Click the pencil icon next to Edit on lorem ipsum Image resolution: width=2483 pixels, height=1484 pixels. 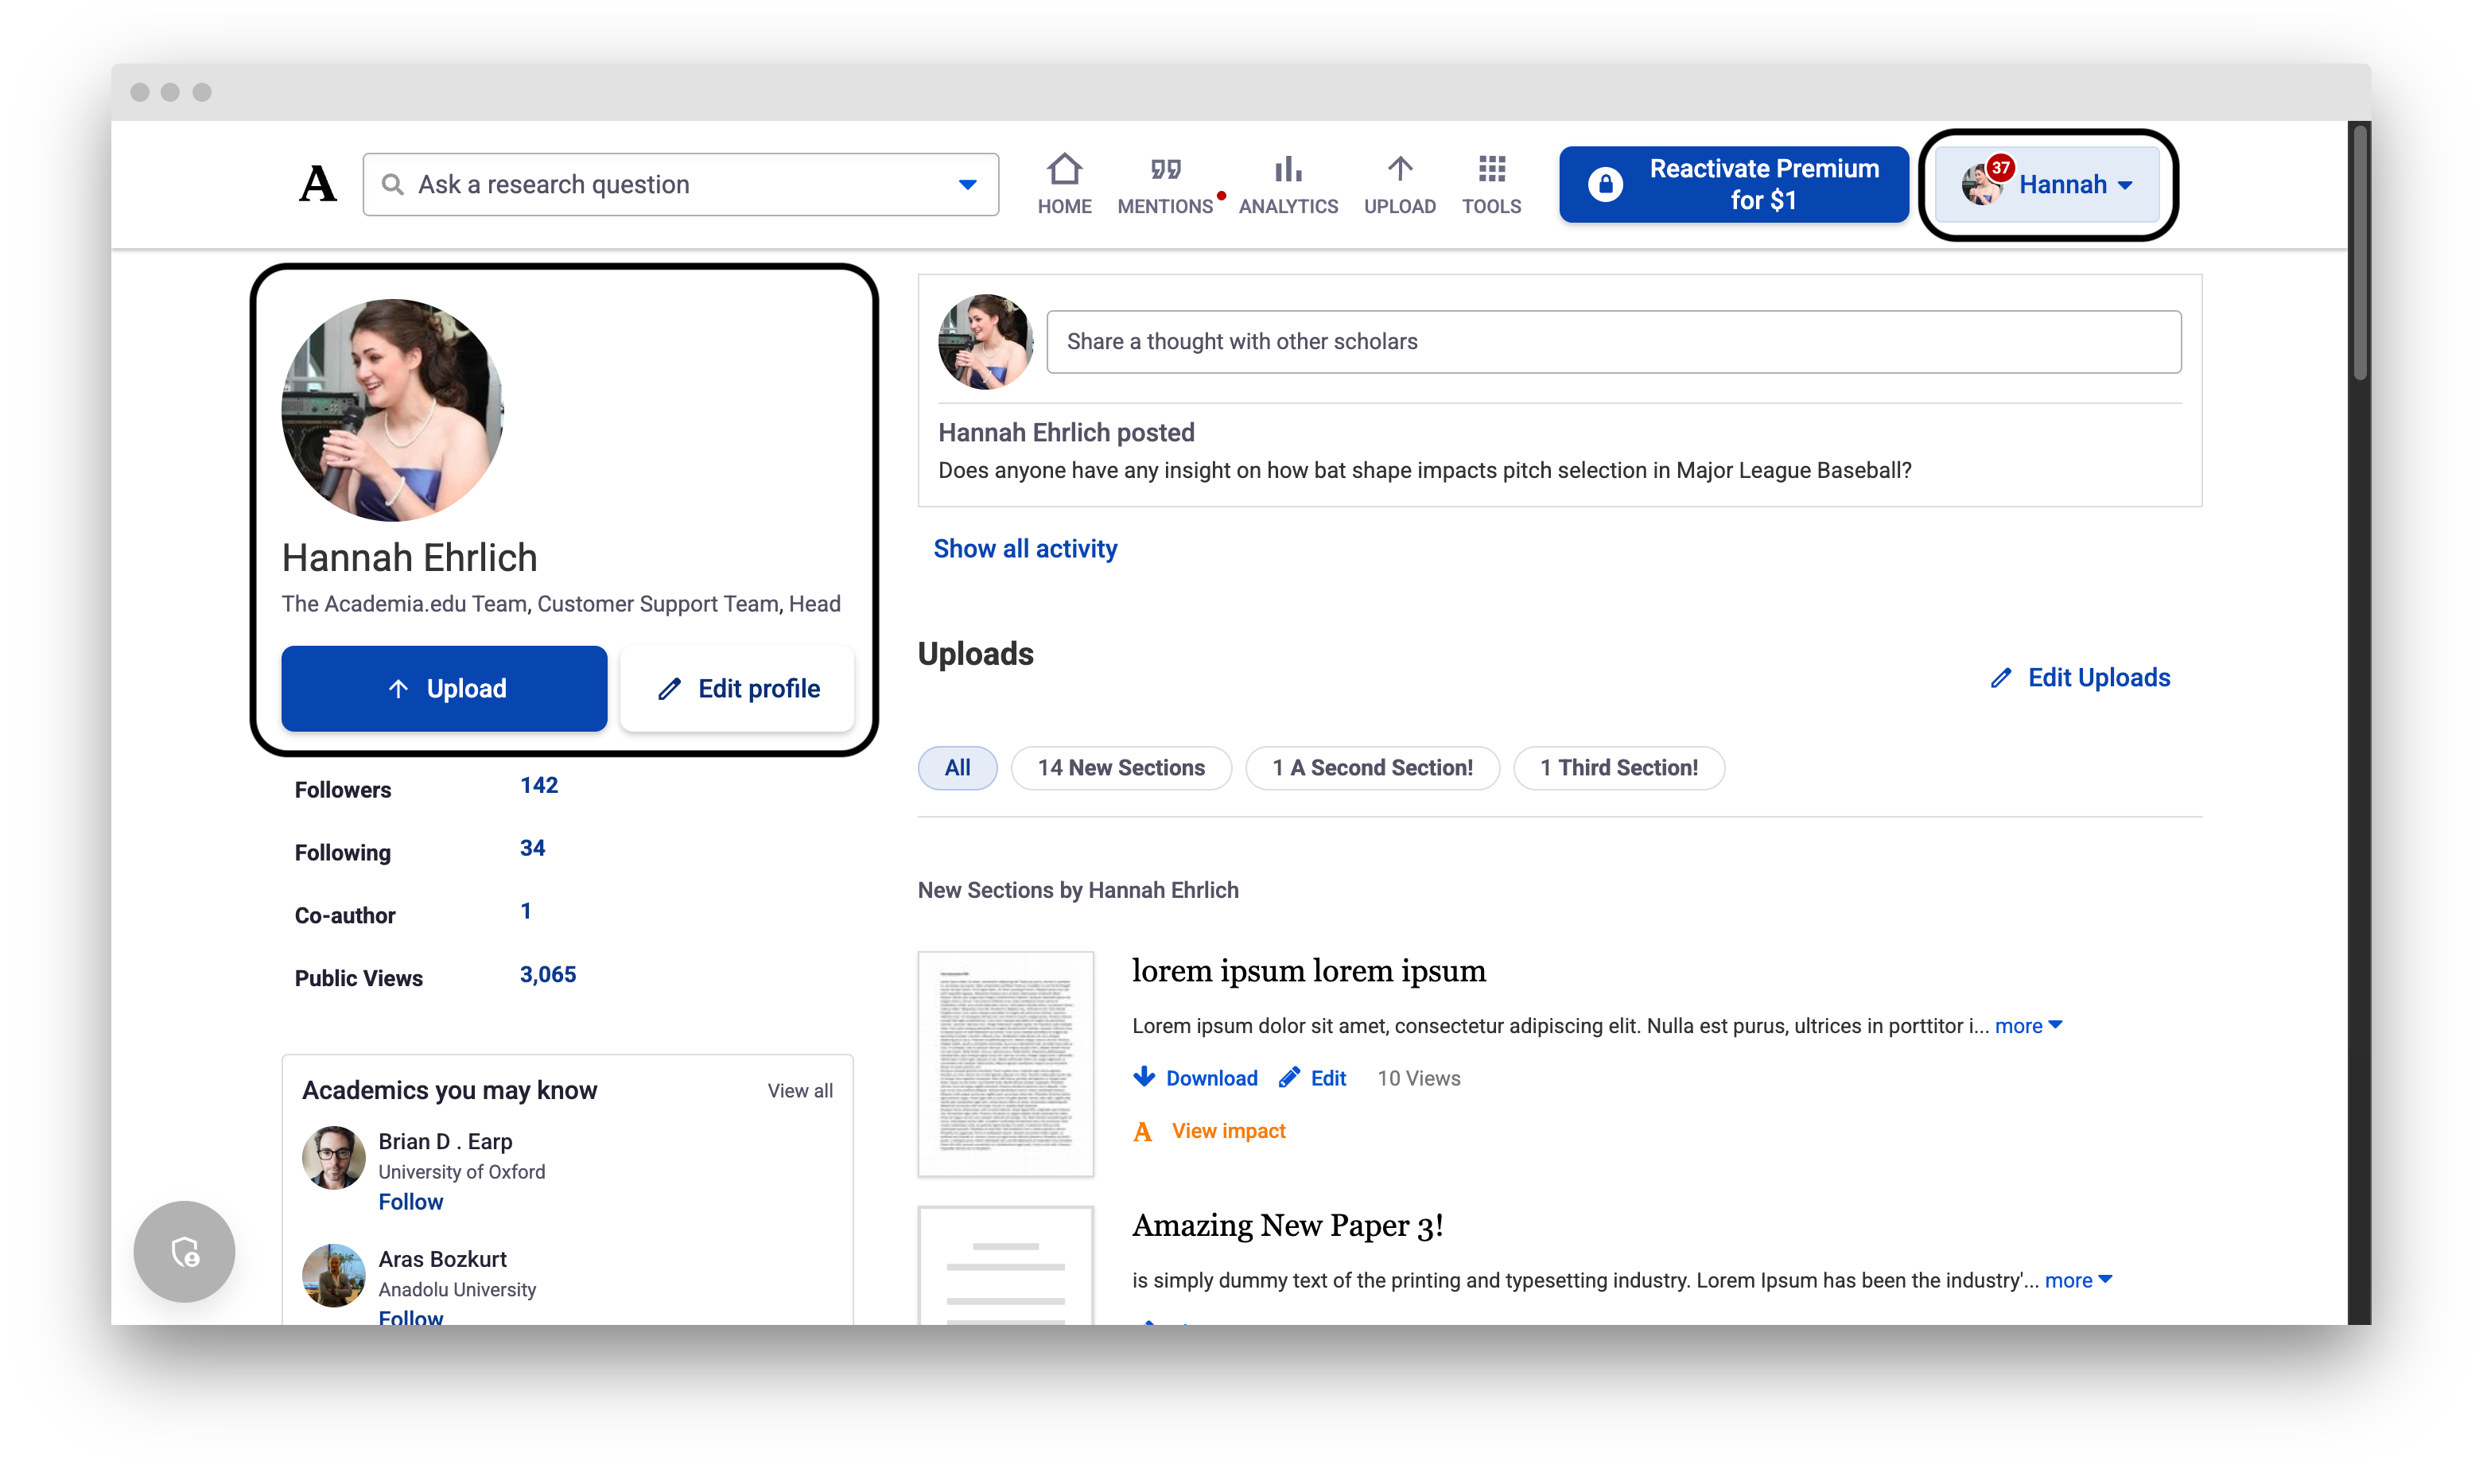pos(1289,1077)
